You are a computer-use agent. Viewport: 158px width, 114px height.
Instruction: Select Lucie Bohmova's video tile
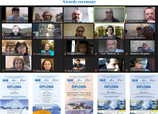coord(48,48)
